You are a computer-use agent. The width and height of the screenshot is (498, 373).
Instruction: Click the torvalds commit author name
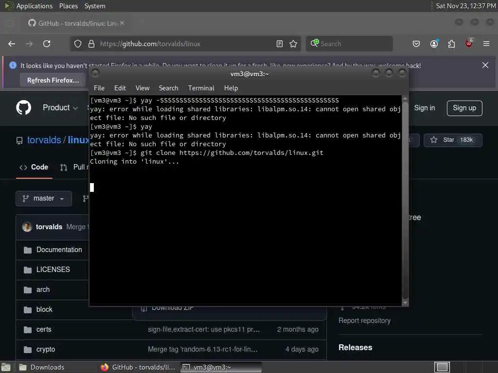(49, 227)
